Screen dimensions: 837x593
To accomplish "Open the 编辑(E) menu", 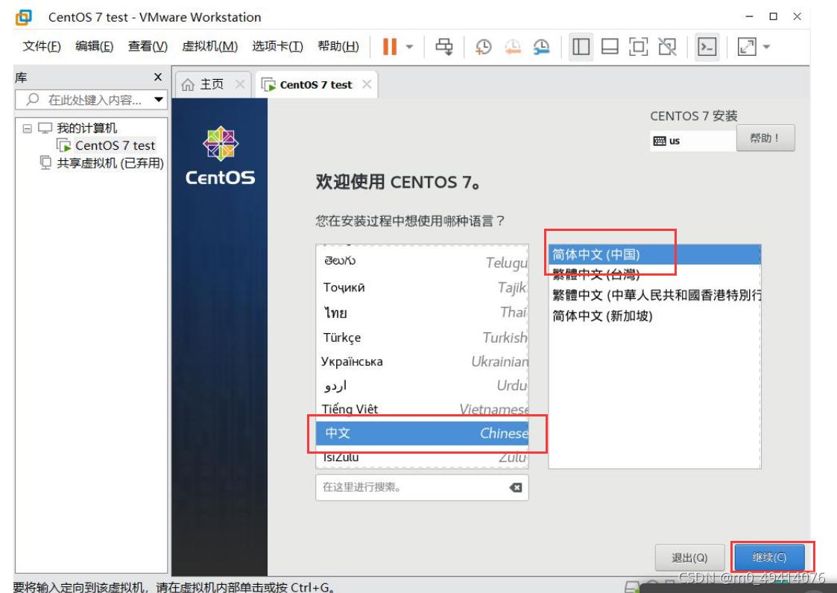I will click(94, 46).
